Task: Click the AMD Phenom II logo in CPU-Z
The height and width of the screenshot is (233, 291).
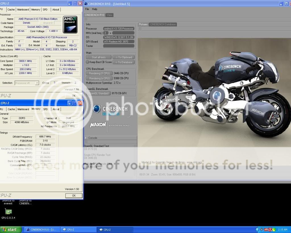Action: [70, 24]
